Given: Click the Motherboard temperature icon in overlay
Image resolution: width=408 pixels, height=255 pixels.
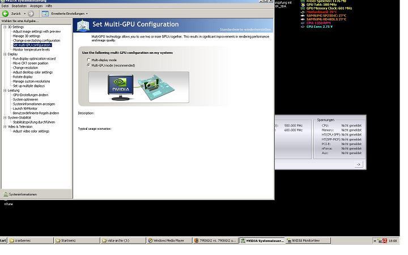Looking at the screenshot, I should tap(303, 12).
